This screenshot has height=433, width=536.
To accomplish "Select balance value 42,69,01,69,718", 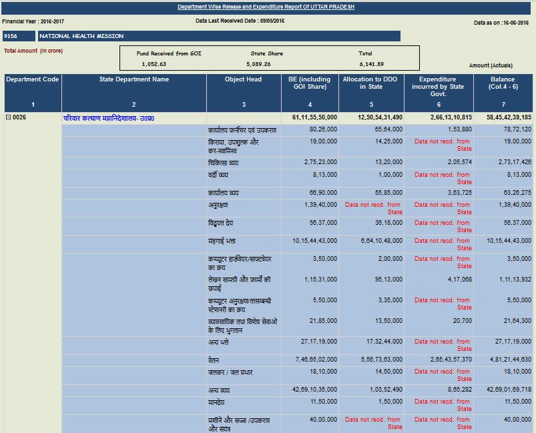I will tap(509, 389).
